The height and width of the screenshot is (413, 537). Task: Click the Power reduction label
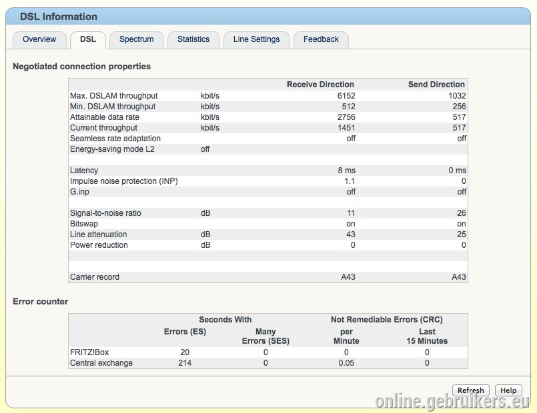(99, 244)
